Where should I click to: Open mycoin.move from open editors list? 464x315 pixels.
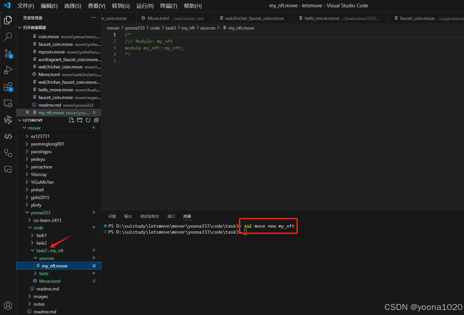tap(59, 52)
